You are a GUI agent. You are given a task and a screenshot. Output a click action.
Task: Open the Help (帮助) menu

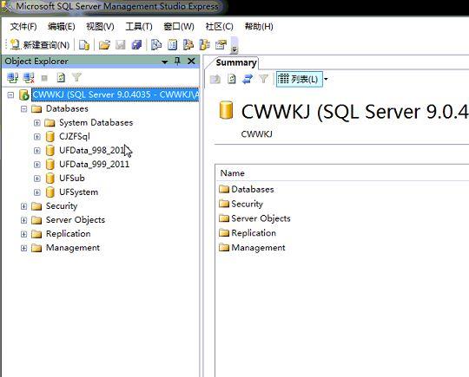tap(259, 27)
